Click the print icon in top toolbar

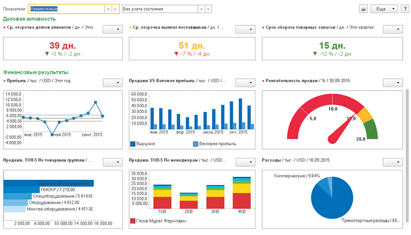tap(363, 9)
